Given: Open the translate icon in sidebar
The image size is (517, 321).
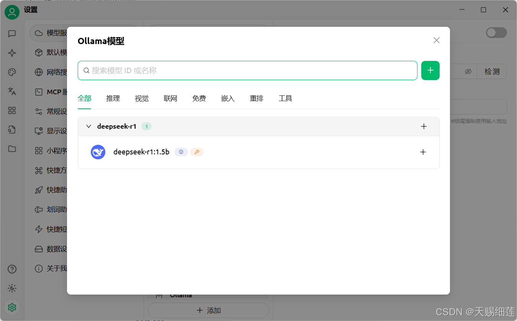Looking at the screenshot, I should [12, 91].
